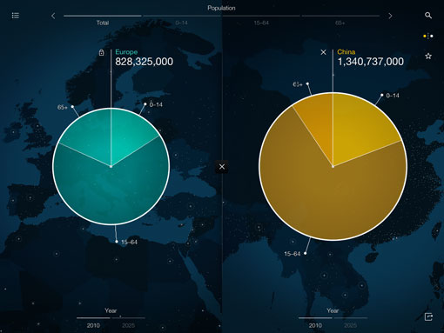Toggle the compare split-view icon
This screenshot has width=444, height=333.
pos(428,36)
